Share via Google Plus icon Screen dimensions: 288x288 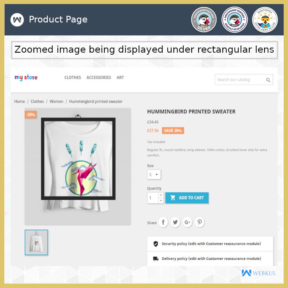click(x=187, y=222)
